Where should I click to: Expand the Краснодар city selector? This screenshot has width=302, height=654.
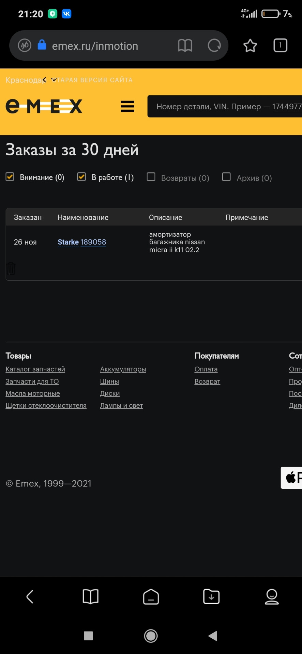31,80
